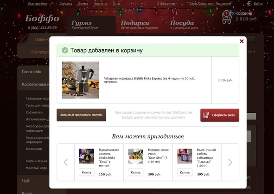Open the Доставка link
This screenshot has width=274, height=194.
65,4
